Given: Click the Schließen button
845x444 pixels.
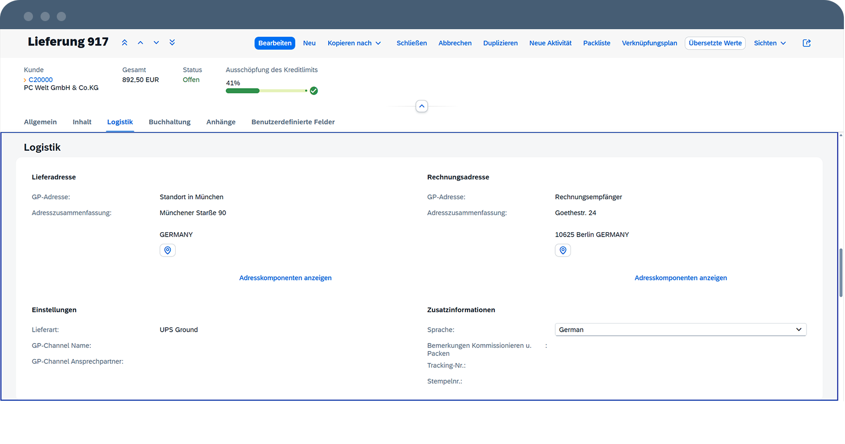Looking at the screenshot, I should (412, 43).
